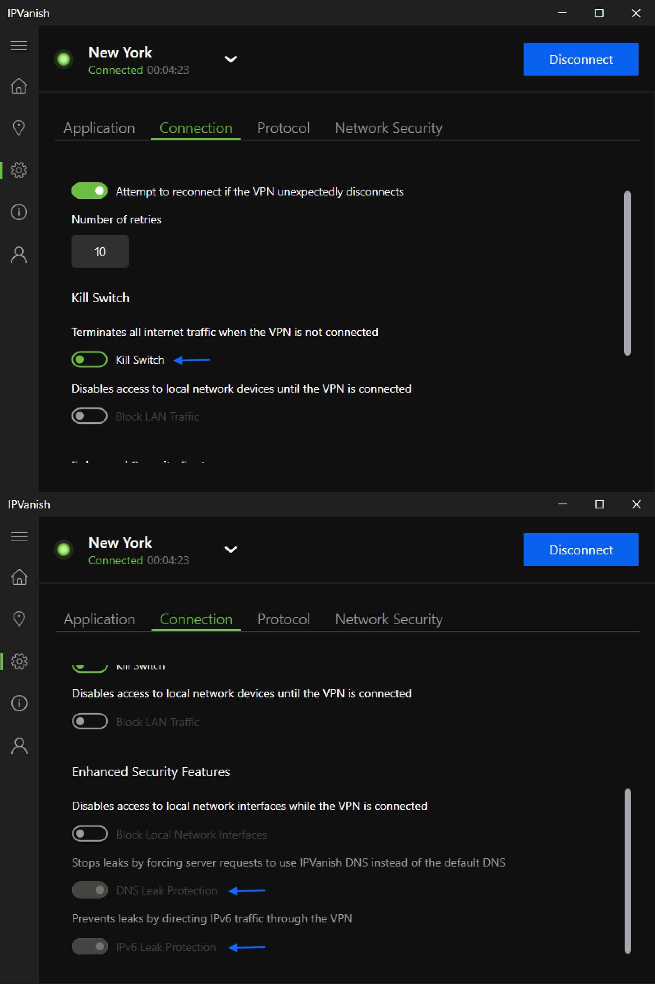The height and width of the screenshot is (984, 655).
Task: Click "New York" server name in lower window
Action: coord(120,543)
